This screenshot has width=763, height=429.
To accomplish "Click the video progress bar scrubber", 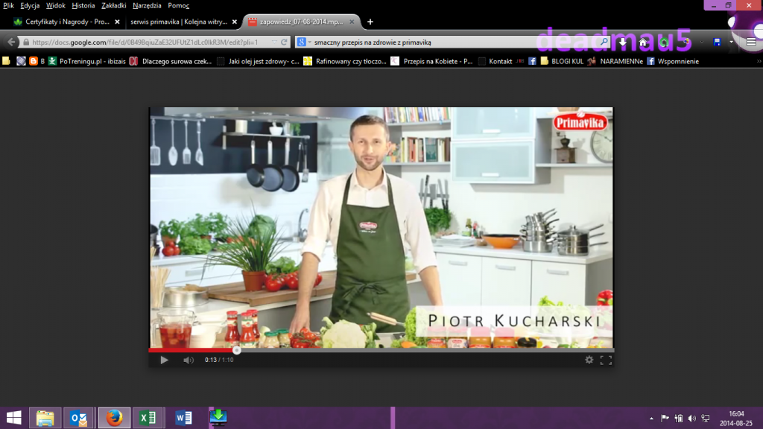I will pyautogui.click(x=236, y=350).
